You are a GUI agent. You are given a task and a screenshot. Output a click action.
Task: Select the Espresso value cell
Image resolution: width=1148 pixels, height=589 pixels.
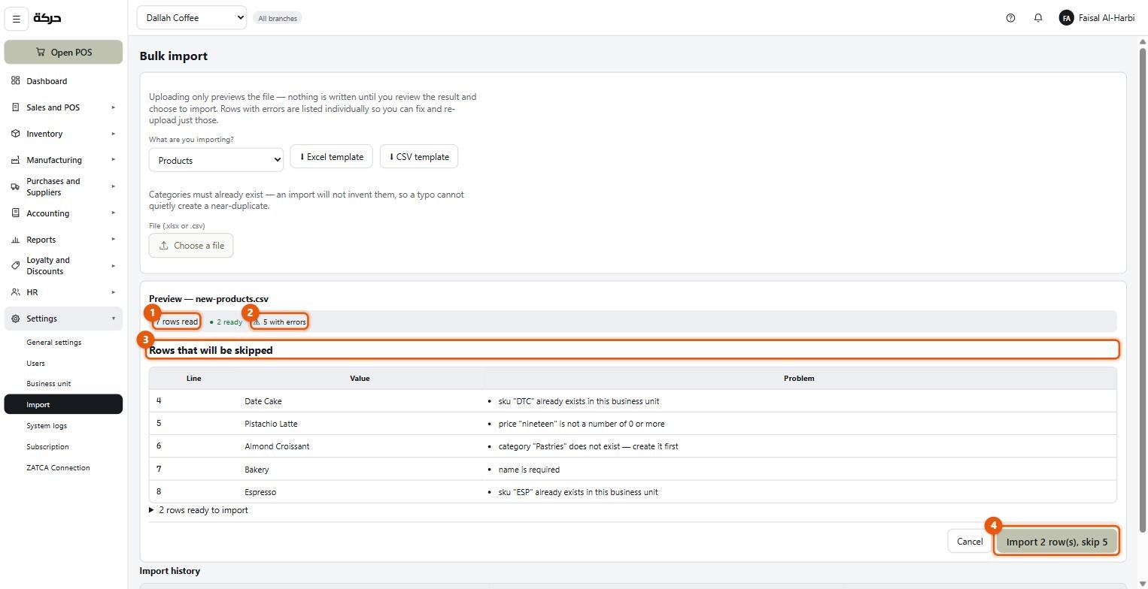point(260,492)
